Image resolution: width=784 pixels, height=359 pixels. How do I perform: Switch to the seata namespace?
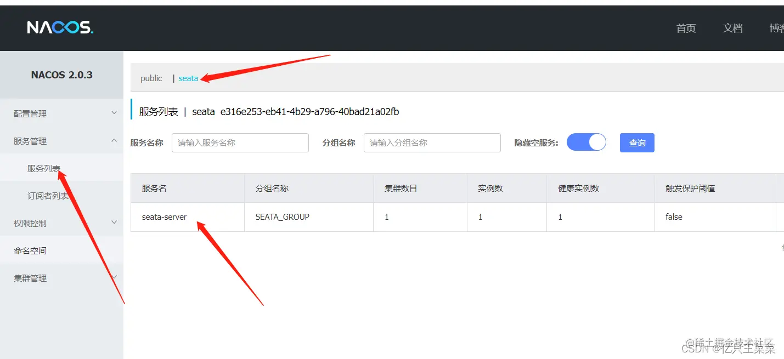[188, 78]
